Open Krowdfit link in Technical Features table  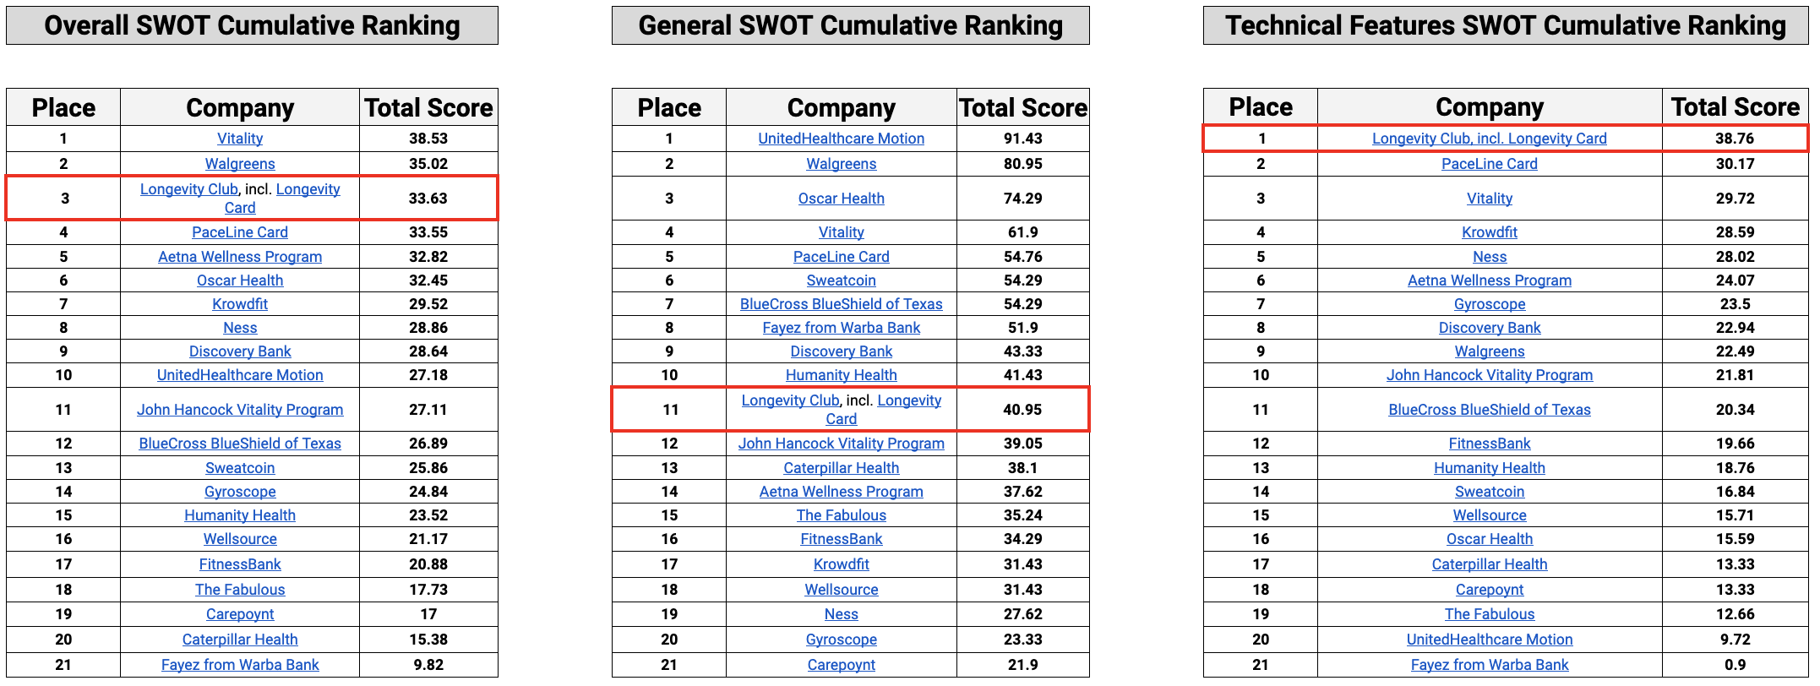tap(1489, 232)
